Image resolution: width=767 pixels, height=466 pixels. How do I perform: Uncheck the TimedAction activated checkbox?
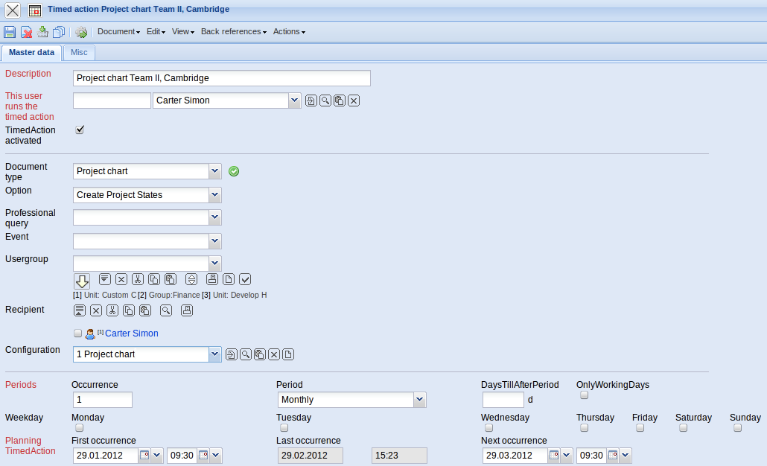point(80,130)
